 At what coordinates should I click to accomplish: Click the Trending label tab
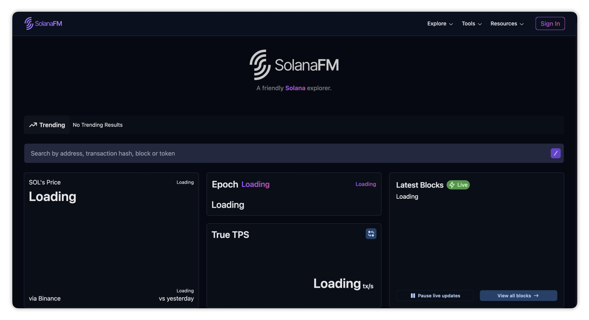pos(52,125)
